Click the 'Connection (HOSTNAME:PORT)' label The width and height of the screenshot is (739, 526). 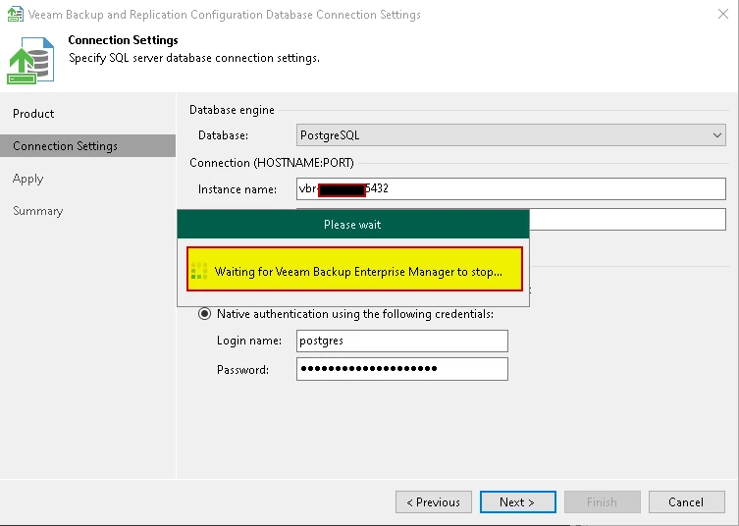272,163
